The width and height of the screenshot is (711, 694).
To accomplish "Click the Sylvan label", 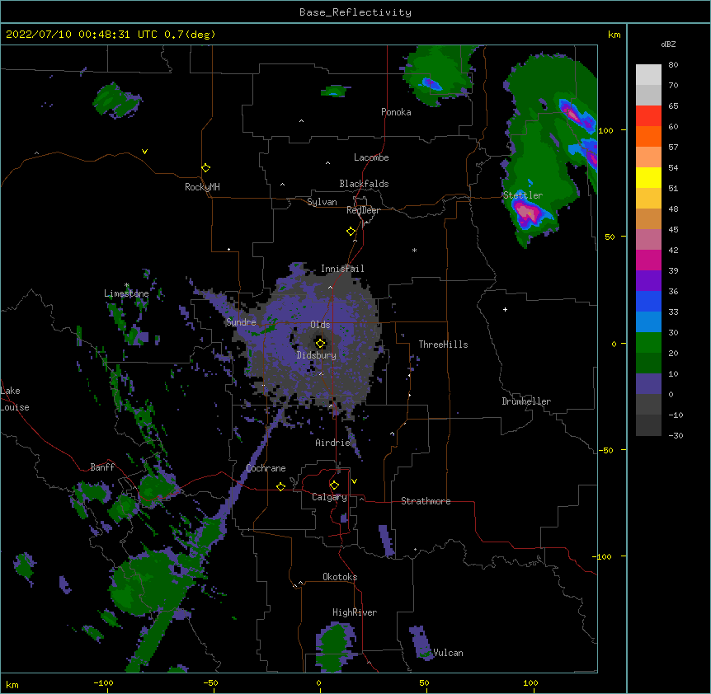I will click(x=322, y=202).
